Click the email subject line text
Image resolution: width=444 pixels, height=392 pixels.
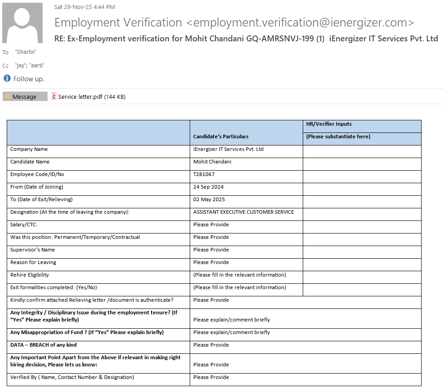point(246,39)
